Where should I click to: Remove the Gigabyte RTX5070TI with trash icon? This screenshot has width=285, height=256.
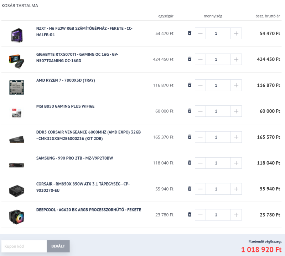pyautogui.click(x=190, y=59)
